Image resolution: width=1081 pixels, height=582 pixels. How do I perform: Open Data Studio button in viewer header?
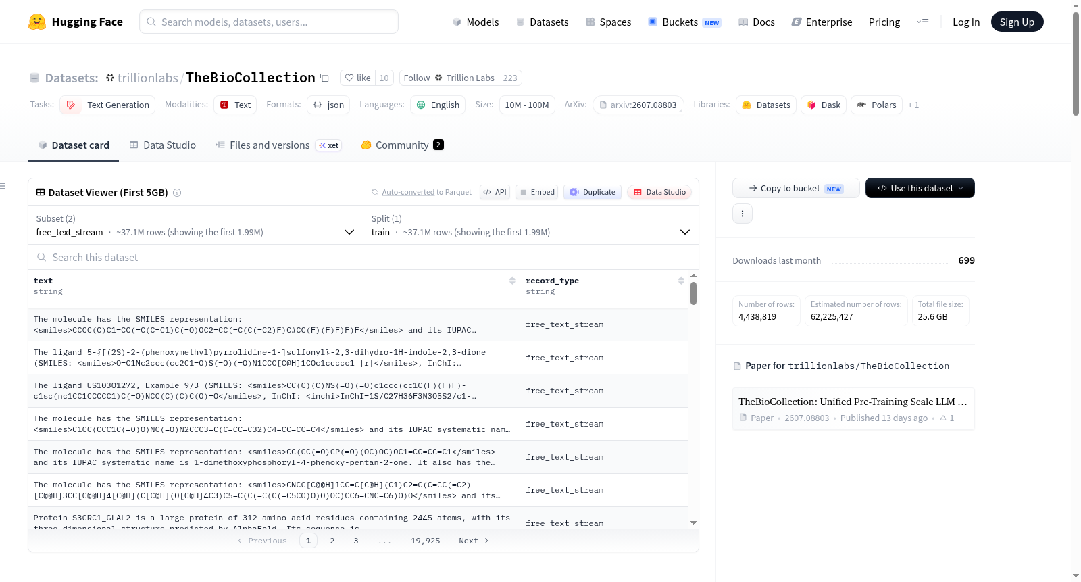click(x=659, y=192)
